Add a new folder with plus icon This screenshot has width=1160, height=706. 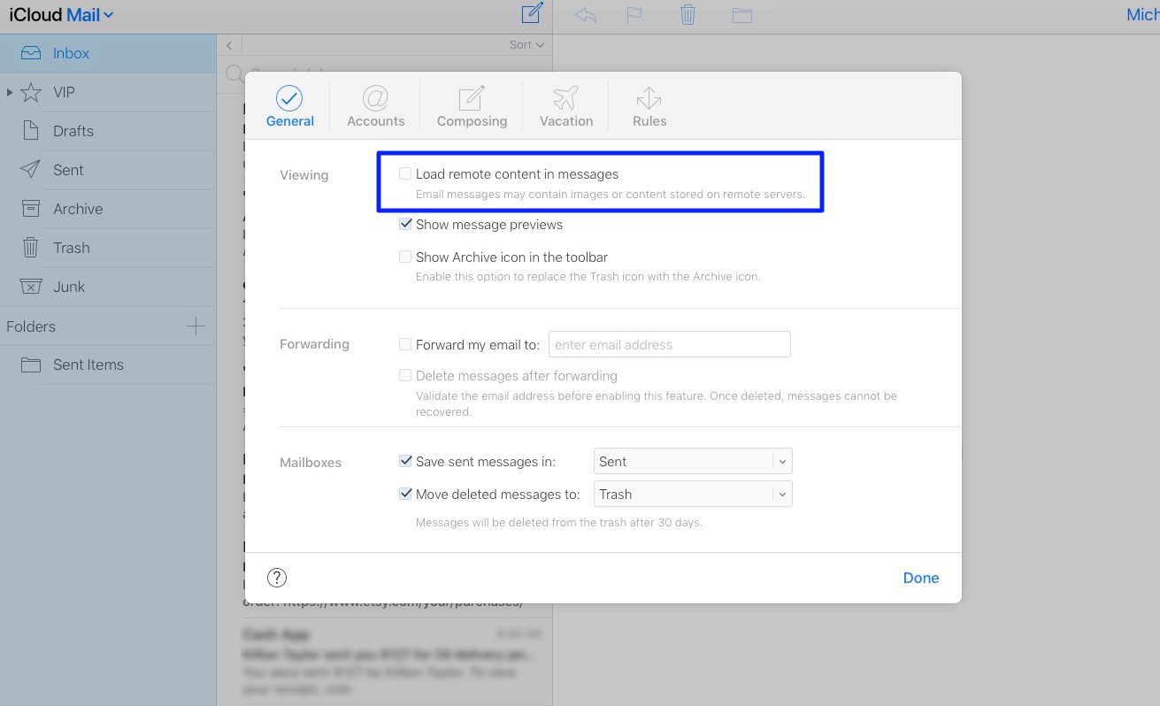point(196,326)
